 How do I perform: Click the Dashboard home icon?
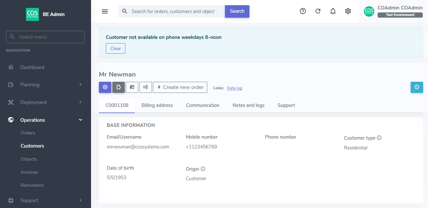pyautogui.click(x=11, y=67)
